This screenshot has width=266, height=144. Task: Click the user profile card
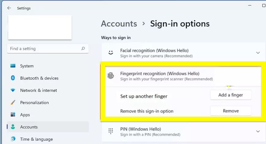coord(40,27)
